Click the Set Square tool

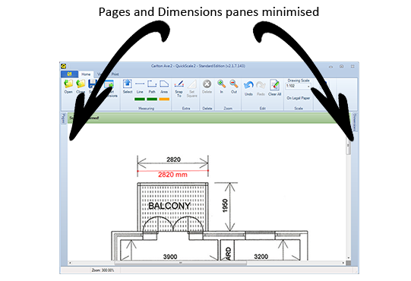[192, 89]
